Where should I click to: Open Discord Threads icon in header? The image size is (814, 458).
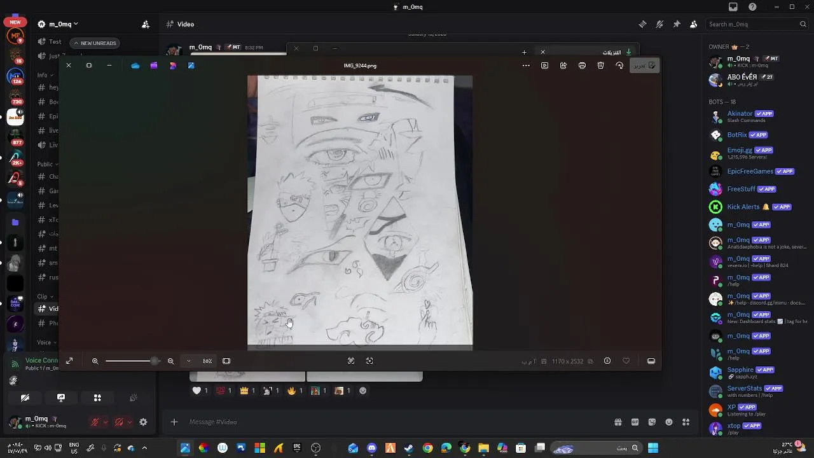[642, 24]
